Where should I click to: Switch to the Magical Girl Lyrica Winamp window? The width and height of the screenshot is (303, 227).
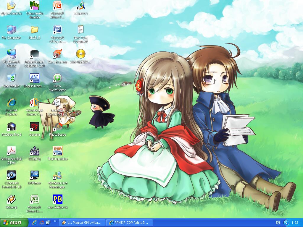pos(82,223)
